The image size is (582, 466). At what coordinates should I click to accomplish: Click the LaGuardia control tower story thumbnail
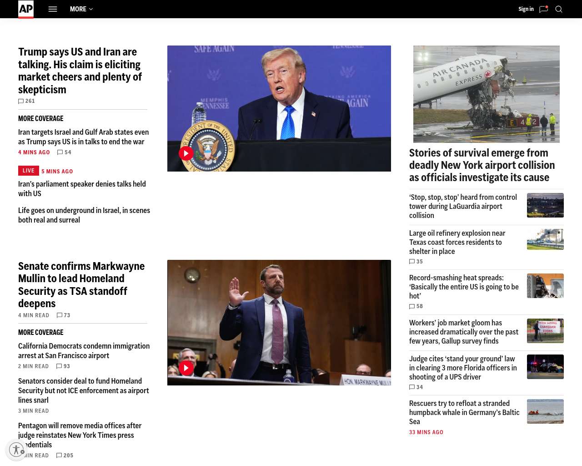(x=545, y=205)
